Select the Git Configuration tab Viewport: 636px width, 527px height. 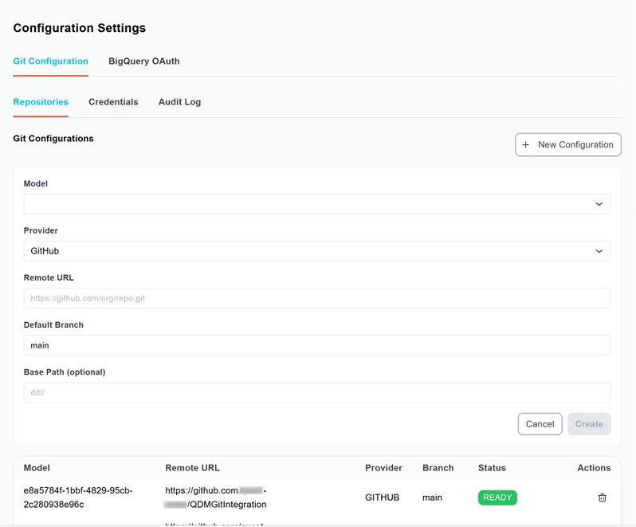coord(51,61)
